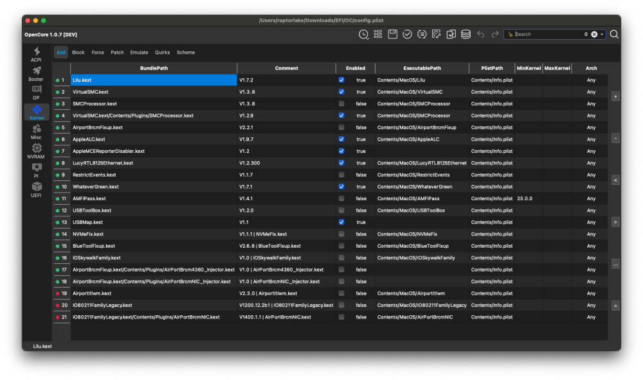Uncheck AppleALC.kext Enabled checkbox
Viewport: 643px width, 380px height.
click(341, 139)
